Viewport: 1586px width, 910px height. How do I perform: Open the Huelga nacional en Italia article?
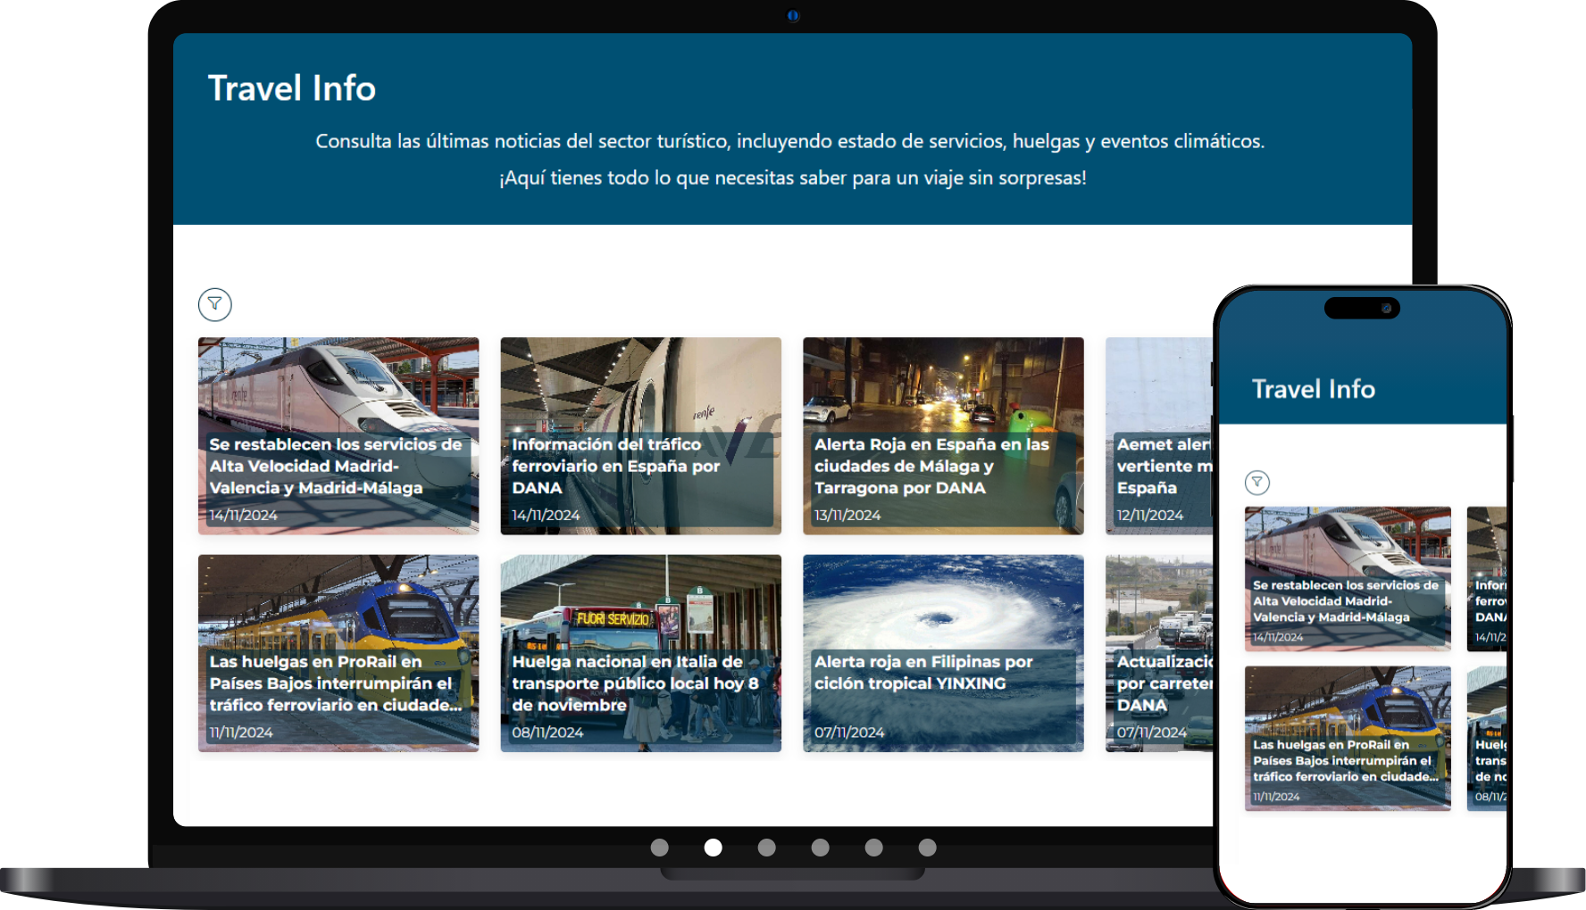point(640,653)
